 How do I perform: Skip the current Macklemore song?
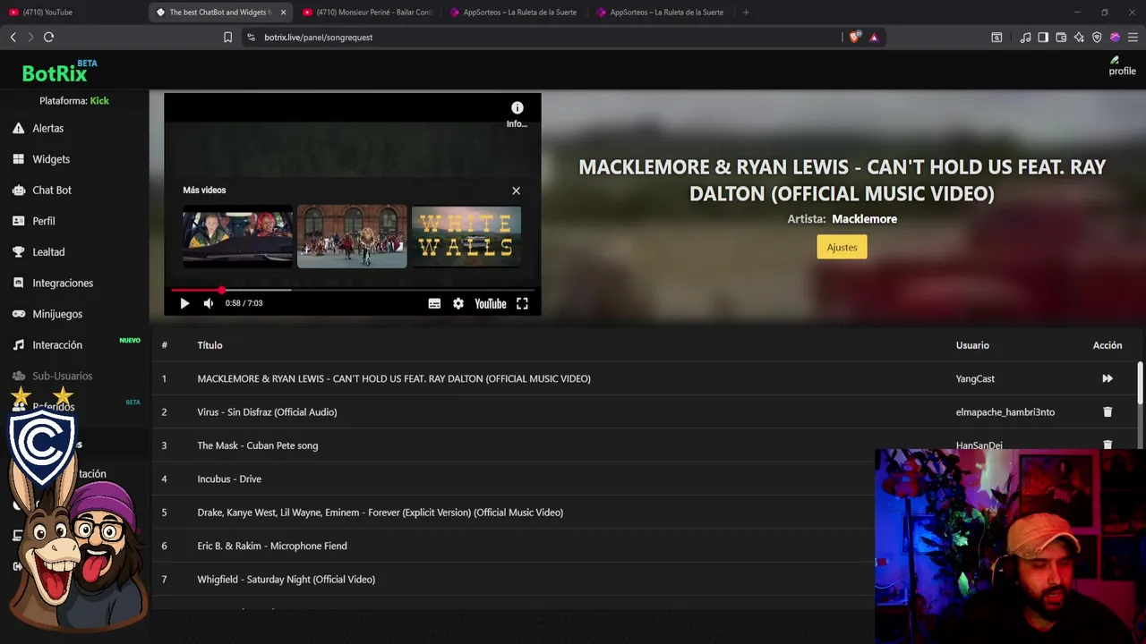1108,378
